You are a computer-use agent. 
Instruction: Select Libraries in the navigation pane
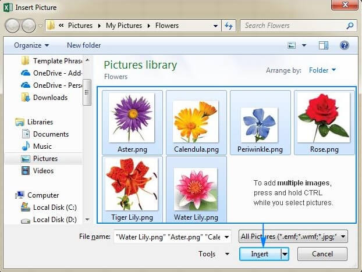(x=34, y=122)
